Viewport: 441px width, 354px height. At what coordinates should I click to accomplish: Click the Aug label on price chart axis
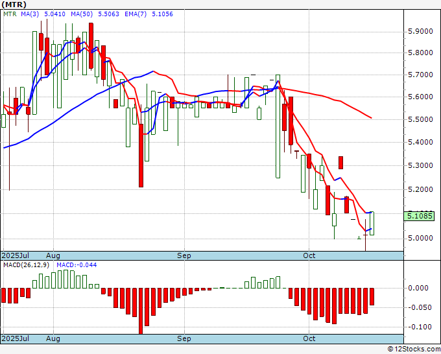[x=53, y=255]
